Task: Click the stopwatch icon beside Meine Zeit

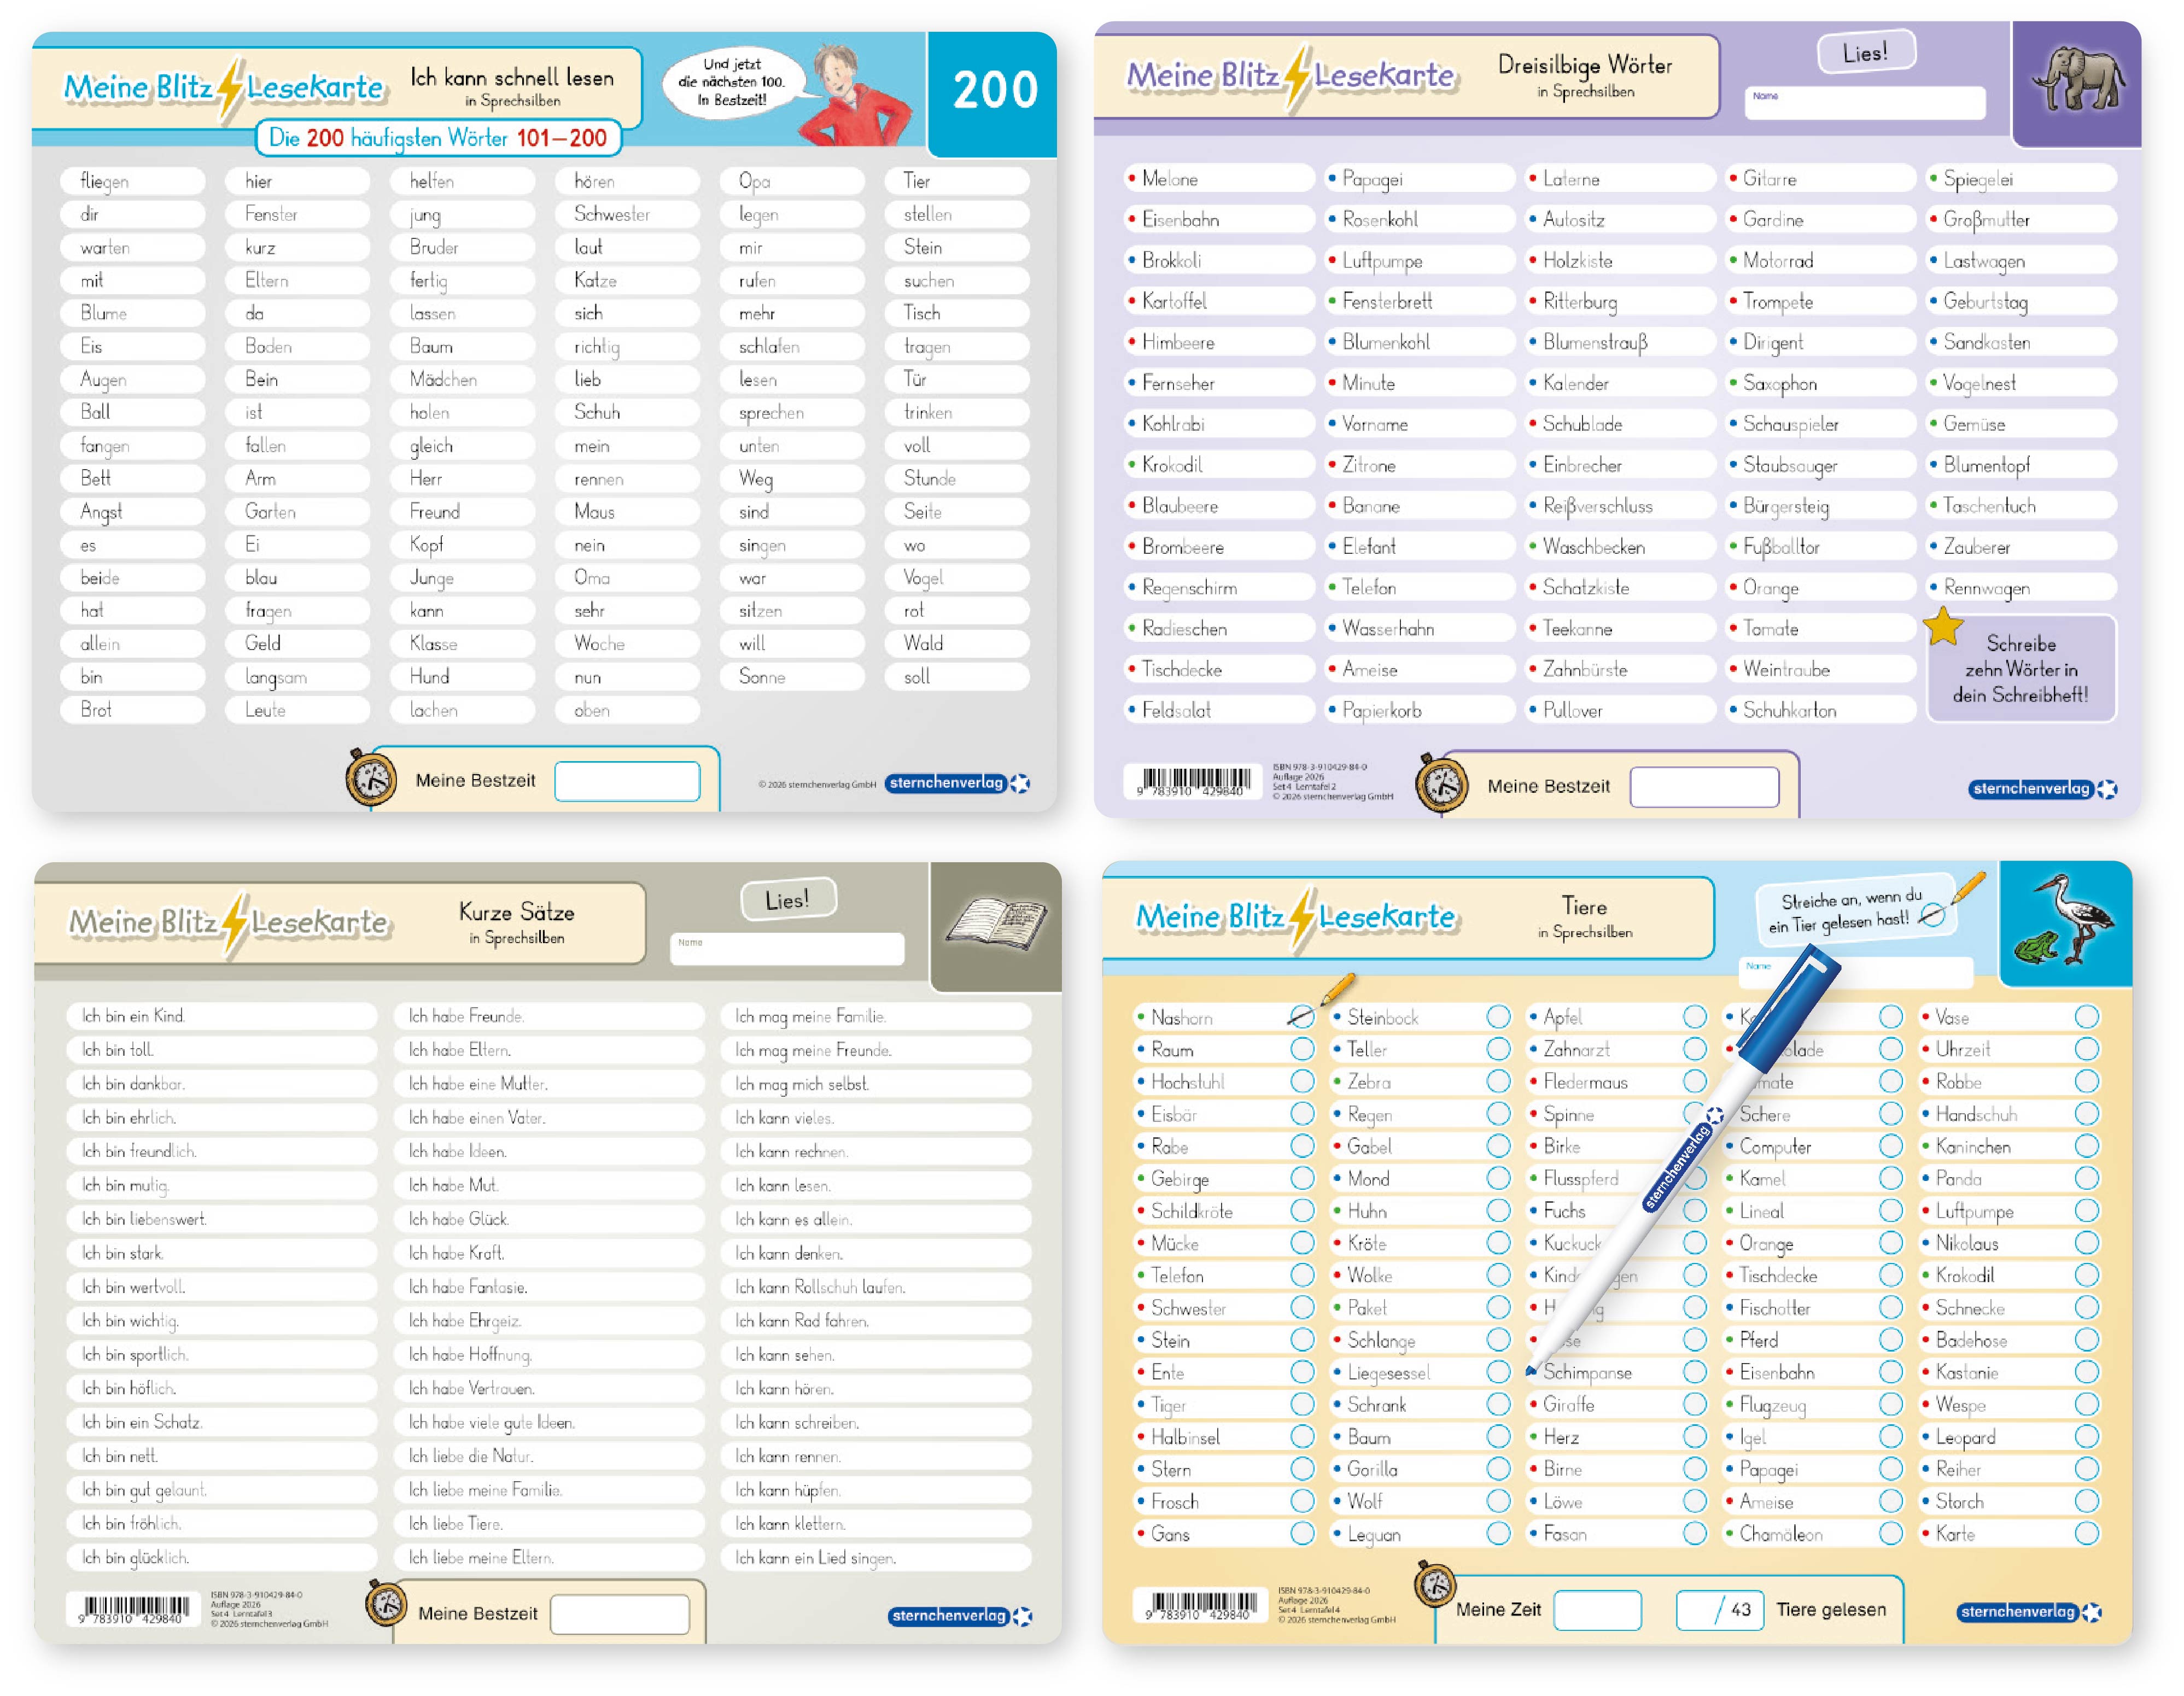Action: (1435, 1585)
